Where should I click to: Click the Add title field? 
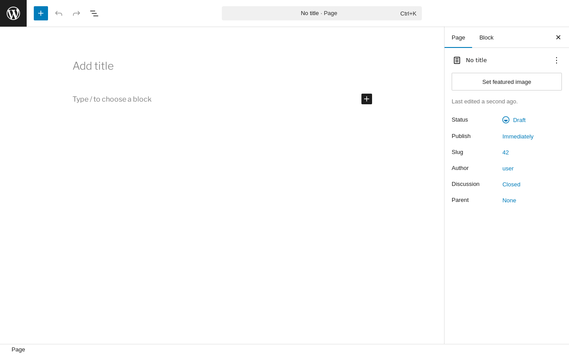(x=222, y=66)
